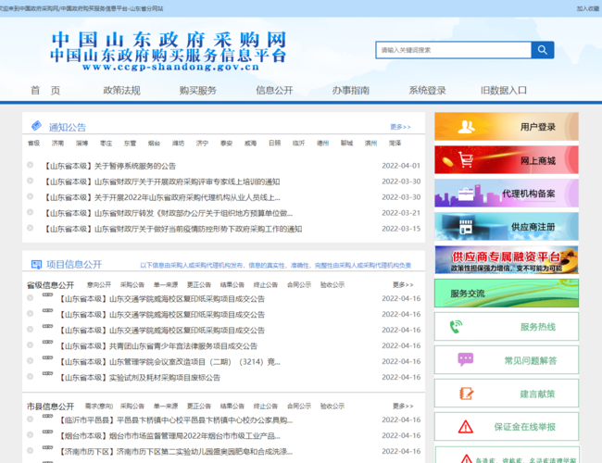Viewport: 602px width, 463px height.
Task: Click the magnifier search button
Action: (x=542, y=50)
